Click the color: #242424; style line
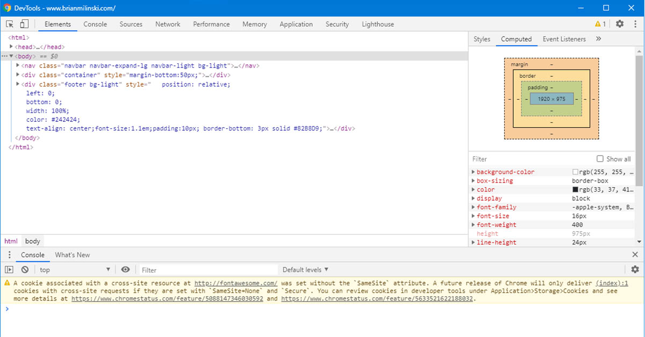645x337 pixels. pyautogui.click(x=53, y=120)
